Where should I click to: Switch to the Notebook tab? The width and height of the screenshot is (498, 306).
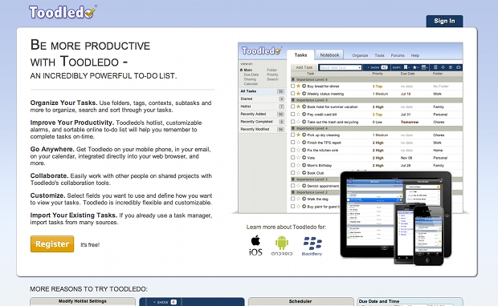pos(329,54)
